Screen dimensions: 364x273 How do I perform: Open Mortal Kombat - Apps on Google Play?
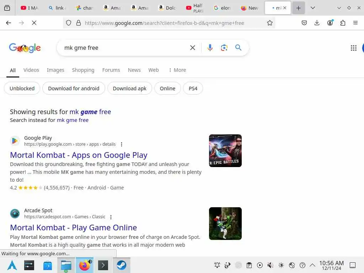tap(79, 155)
